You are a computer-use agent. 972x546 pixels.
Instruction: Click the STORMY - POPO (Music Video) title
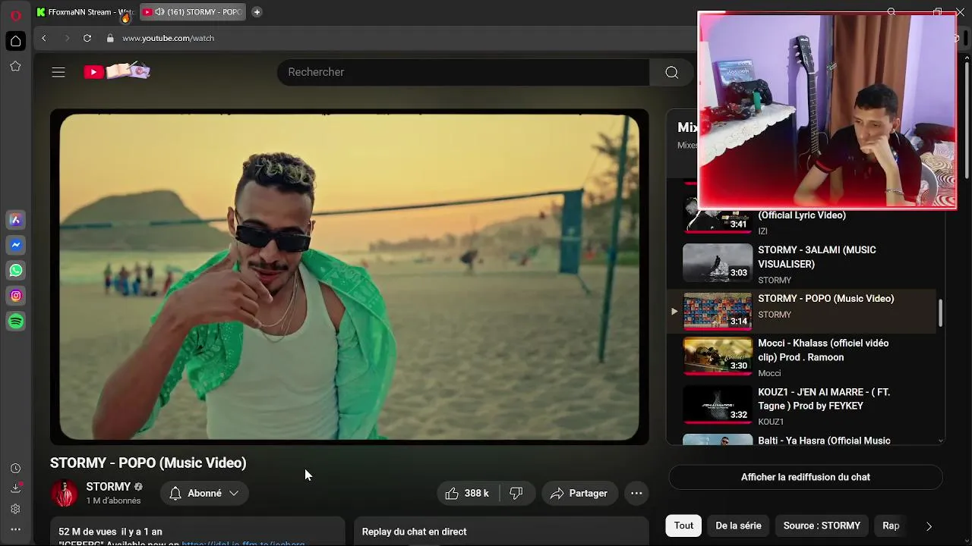[148, 463]
